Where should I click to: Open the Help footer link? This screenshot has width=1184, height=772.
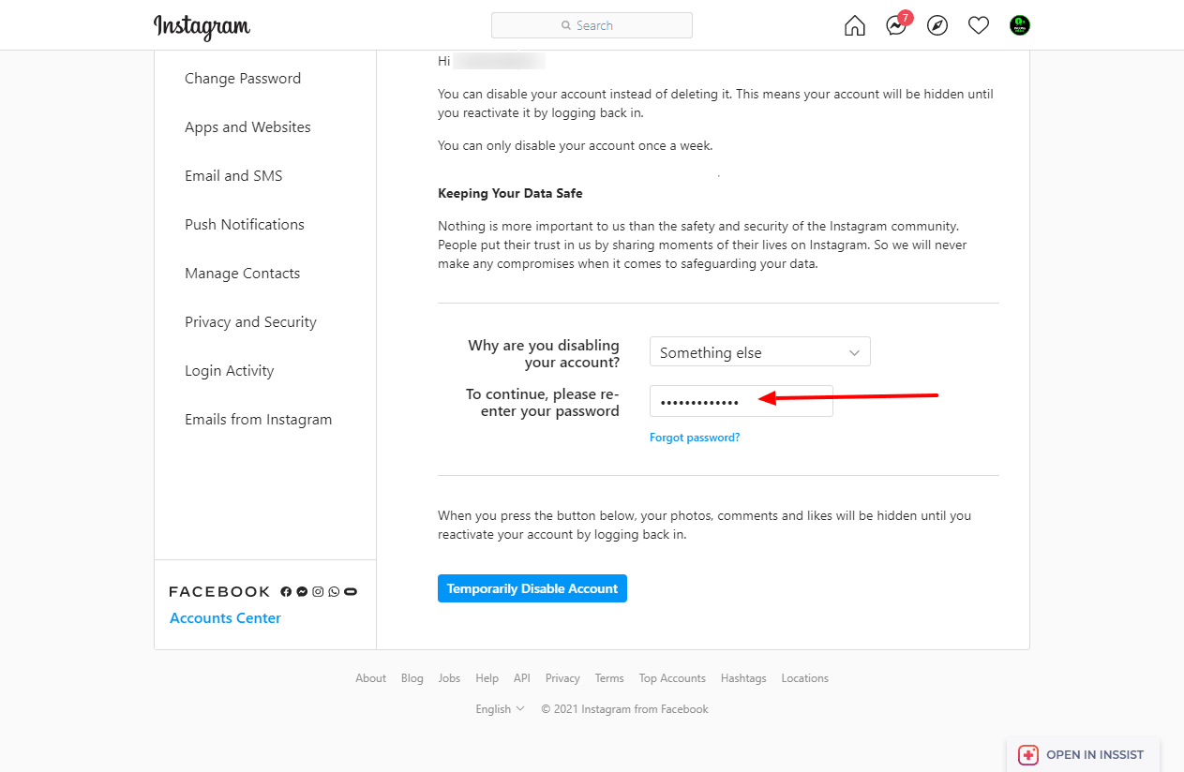click(x=487, y=678)
